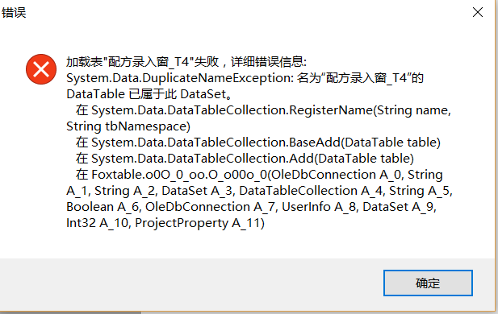Viewport: 498px width, 314px height.
Task: Click the "Boolean A_6" parameter text
Action: coord(103,207)
